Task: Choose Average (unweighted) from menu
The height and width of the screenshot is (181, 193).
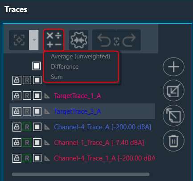Action: click(81, 57)
